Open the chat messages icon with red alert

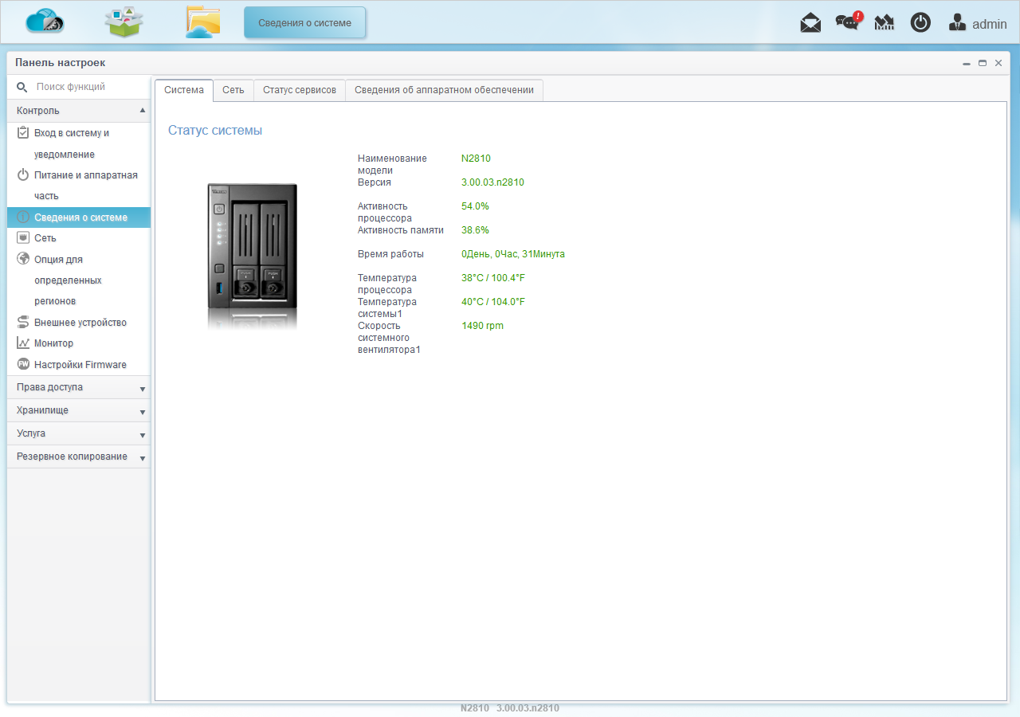848,22
